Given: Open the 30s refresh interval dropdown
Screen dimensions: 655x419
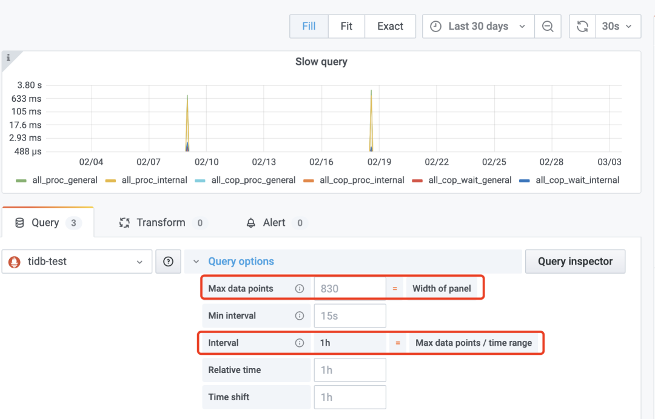Looking at the screenshot, I should click(617, 27).
